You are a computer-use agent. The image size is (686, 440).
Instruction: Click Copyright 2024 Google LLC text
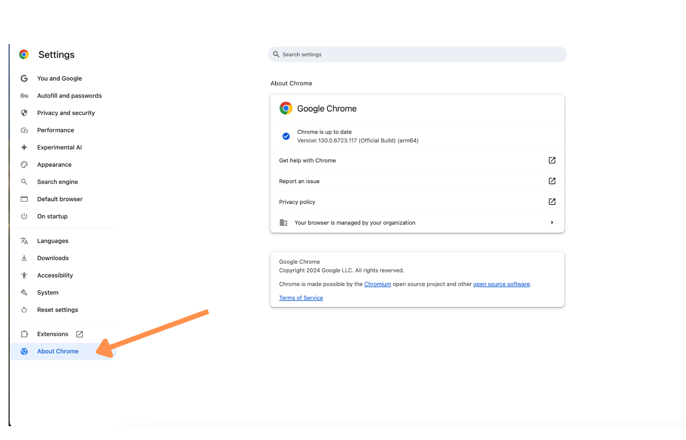342,270
